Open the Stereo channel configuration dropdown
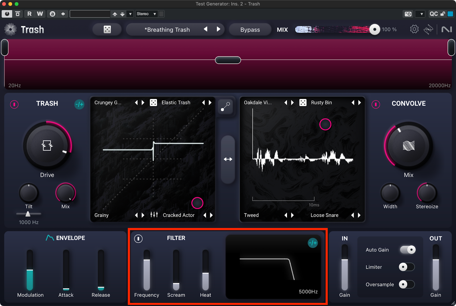Viewport: 456px width, 306px height. (x=146, y=14)
